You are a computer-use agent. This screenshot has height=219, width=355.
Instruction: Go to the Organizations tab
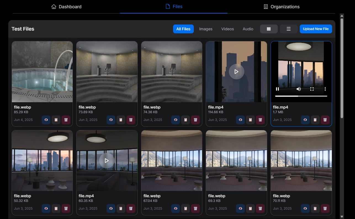coord(281,7)
